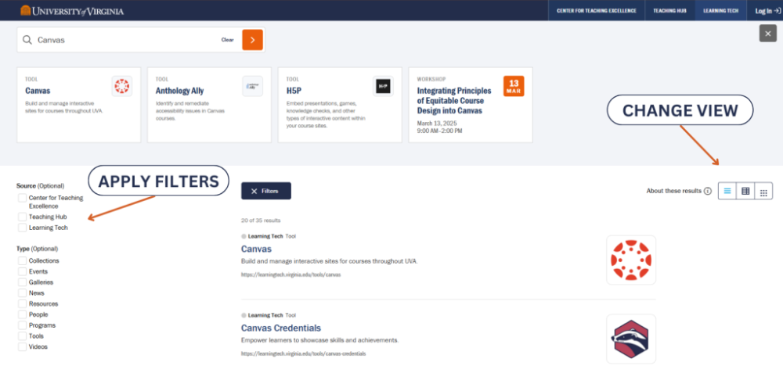Click the About these results info icon
783x391 pixels.
[x=708, y=191]
